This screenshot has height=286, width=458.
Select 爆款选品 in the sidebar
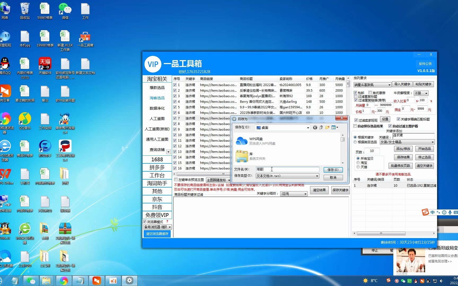(x=157, y=88)
